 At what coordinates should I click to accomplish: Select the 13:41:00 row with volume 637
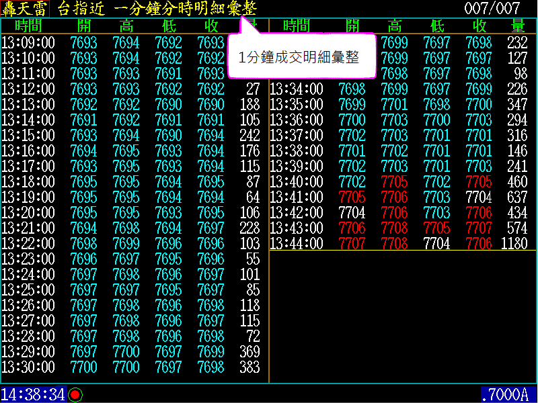tap(402, 197)
